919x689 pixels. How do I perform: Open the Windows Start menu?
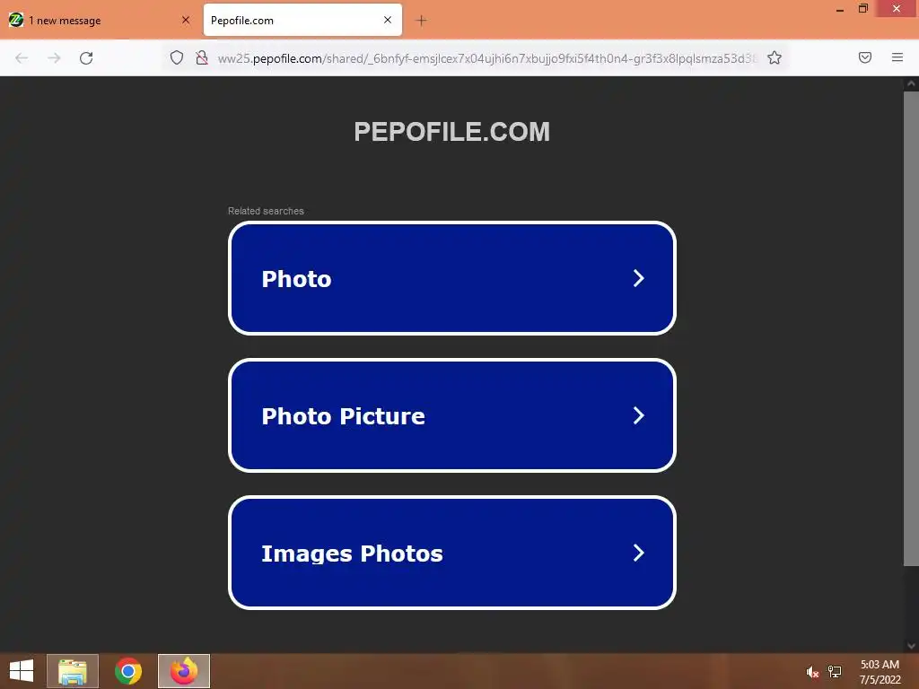pos(22,671)
